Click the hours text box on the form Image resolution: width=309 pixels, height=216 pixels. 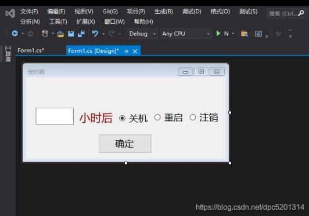tap(55, 116)
